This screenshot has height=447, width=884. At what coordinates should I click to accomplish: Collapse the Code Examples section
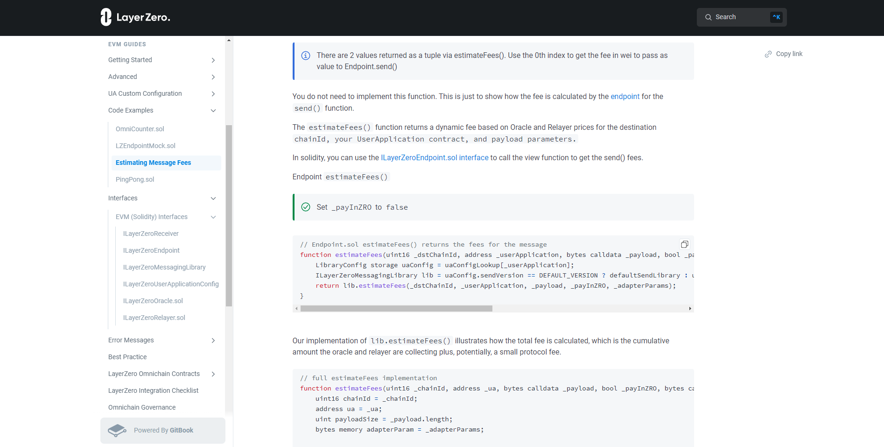click(213, 111)
